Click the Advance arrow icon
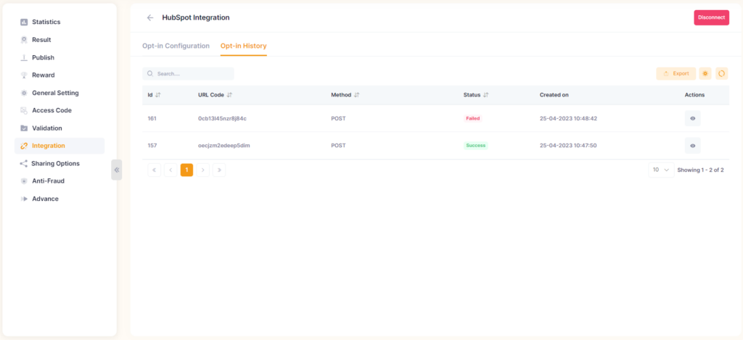Image resolution: width=743 pixels, height=340 pixels. coord(24,199)
